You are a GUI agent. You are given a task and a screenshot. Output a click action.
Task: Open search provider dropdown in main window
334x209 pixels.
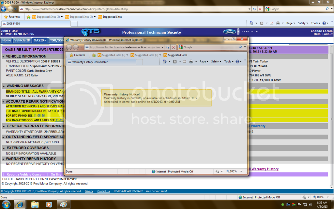pos(332,9)
